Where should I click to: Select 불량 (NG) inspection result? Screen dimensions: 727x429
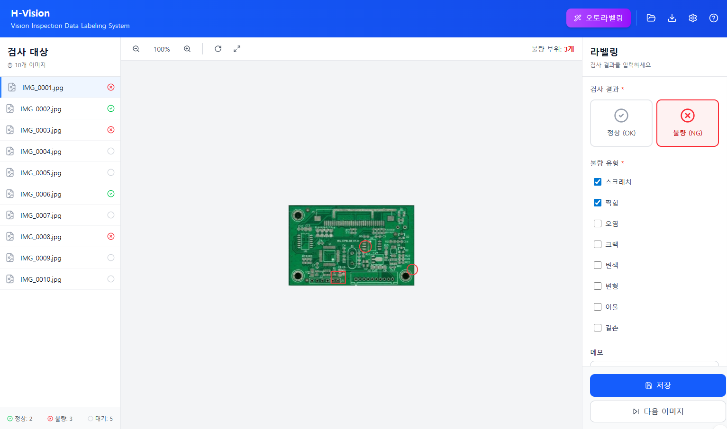pos(688,123)
